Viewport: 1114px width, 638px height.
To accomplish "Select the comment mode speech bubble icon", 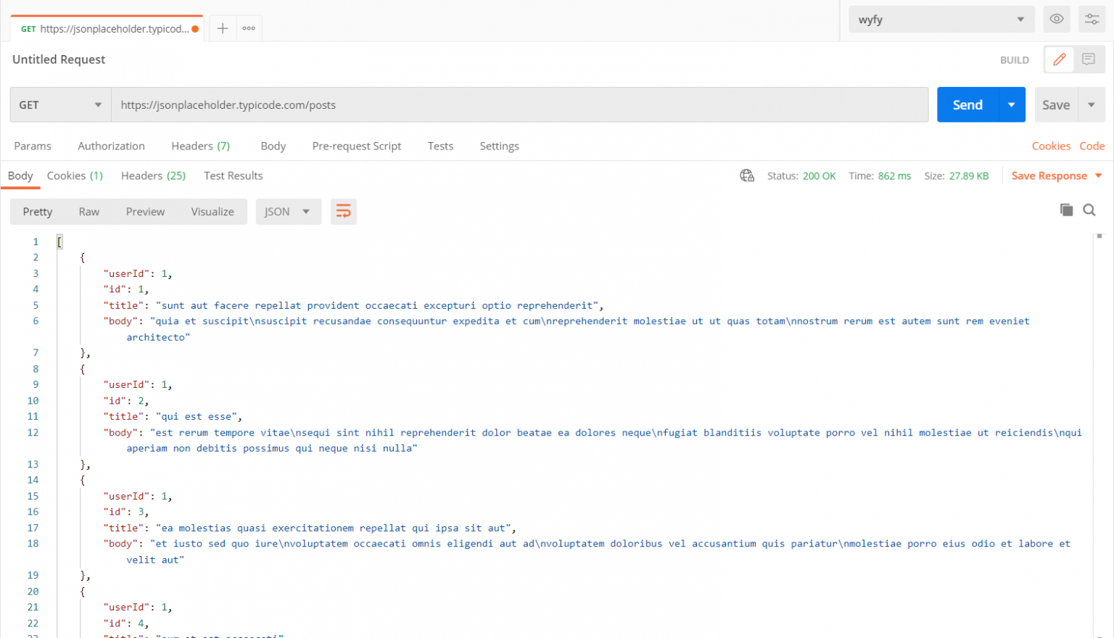I will (1087, 59).
